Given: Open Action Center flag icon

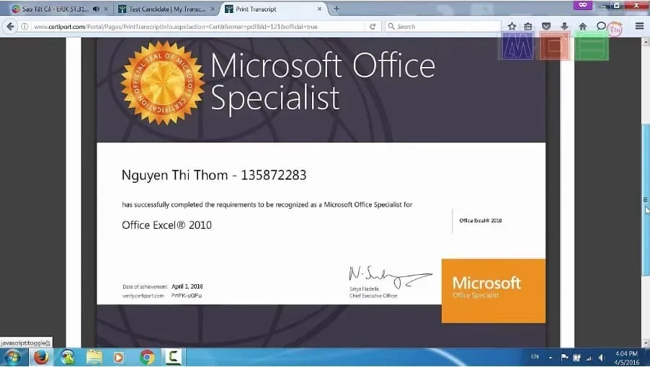Looking at the screenshot, I should point(564,358).
